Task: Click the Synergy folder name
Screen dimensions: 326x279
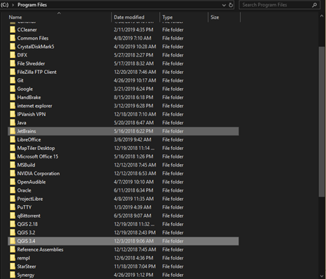Action: click(x=26, y=275)
